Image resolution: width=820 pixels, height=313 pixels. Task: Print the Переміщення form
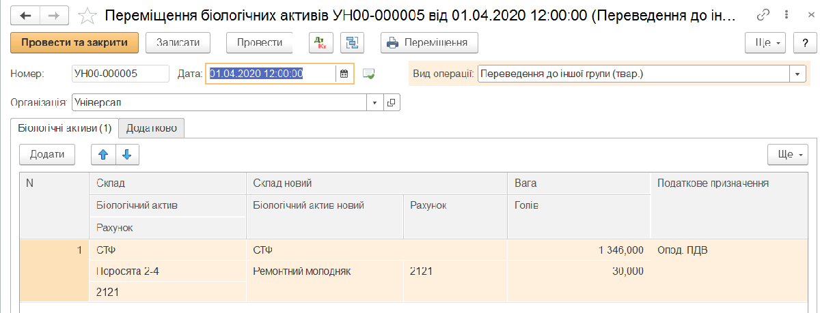tap(429, 42)
